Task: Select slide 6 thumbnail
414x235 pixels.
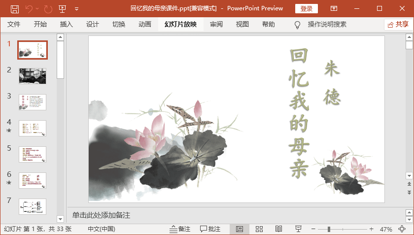Action: click(33, 181)
